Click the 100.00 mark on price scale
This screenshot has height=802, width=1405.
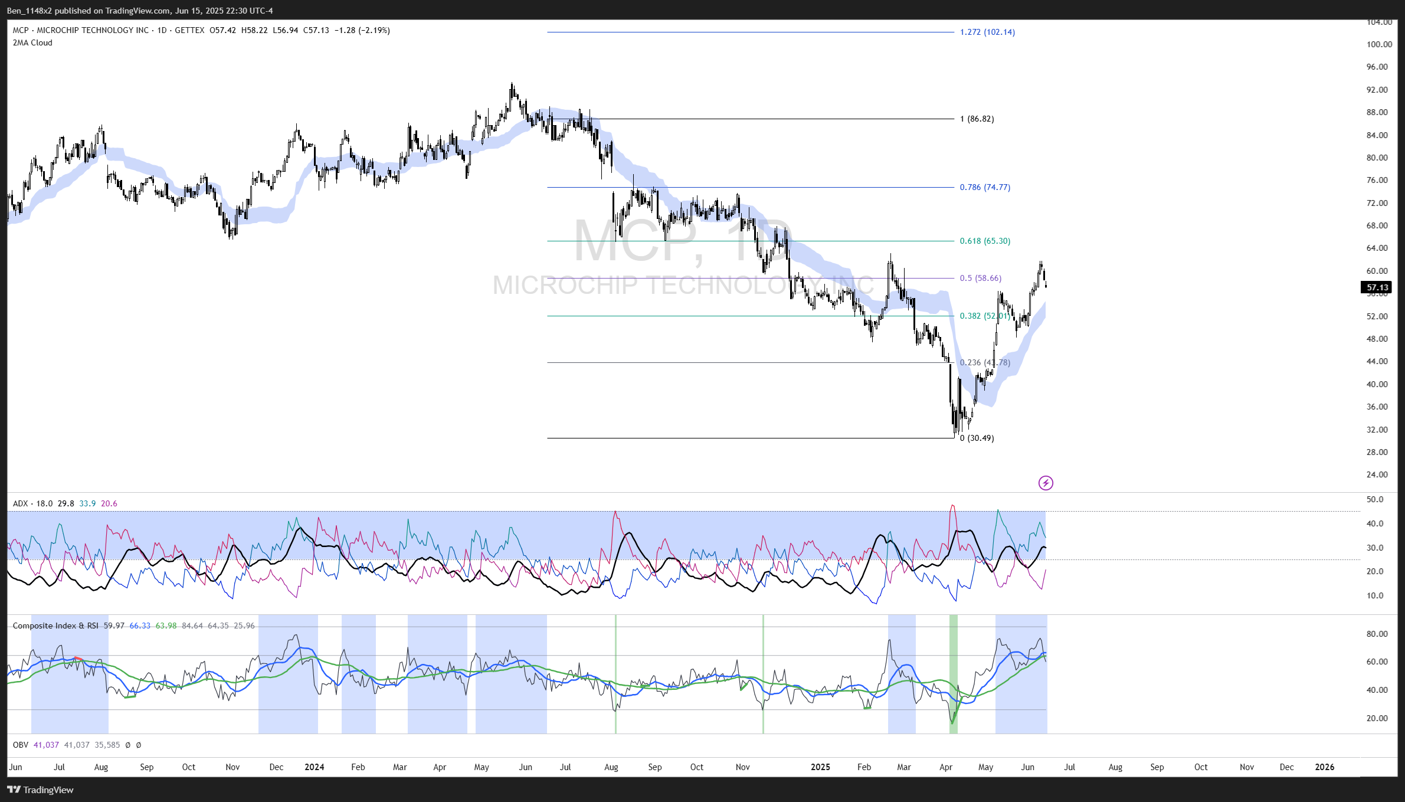coord(1379,44)
